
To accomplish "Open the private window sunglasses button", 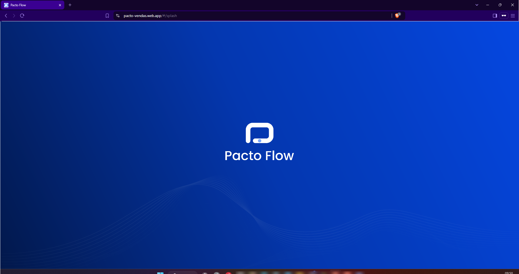I will (x=504, y=16).
